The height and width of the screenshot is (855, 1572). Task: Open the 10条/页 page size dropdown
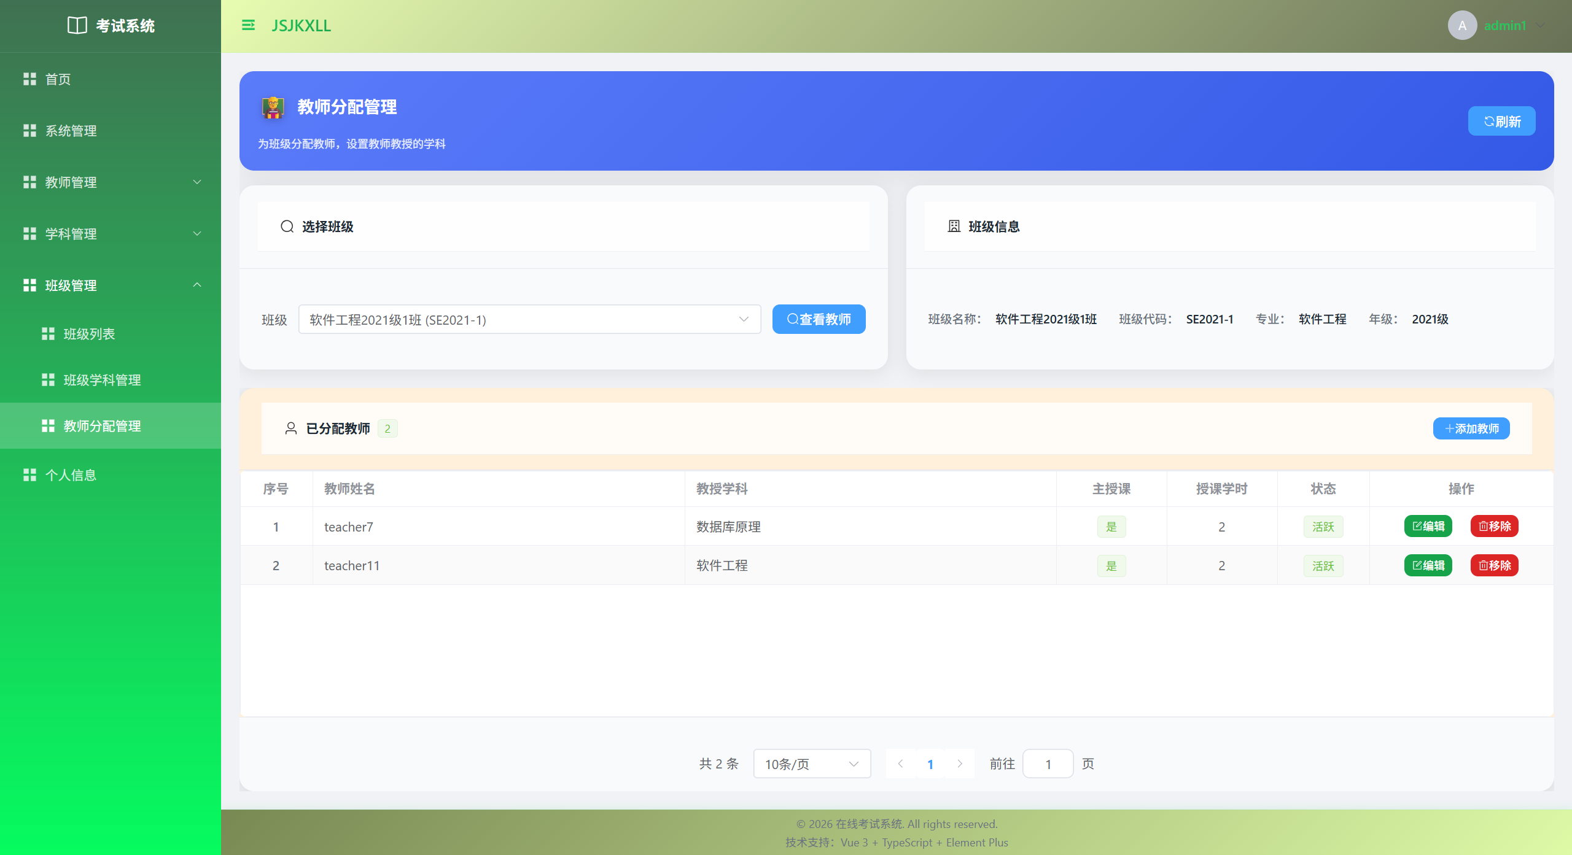click(811, 764)
